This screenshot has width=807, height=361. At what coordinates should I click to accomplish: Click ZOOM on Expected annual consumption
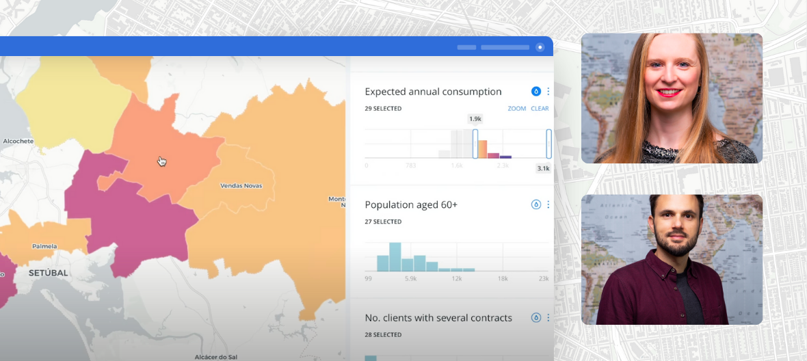[517, 109]
